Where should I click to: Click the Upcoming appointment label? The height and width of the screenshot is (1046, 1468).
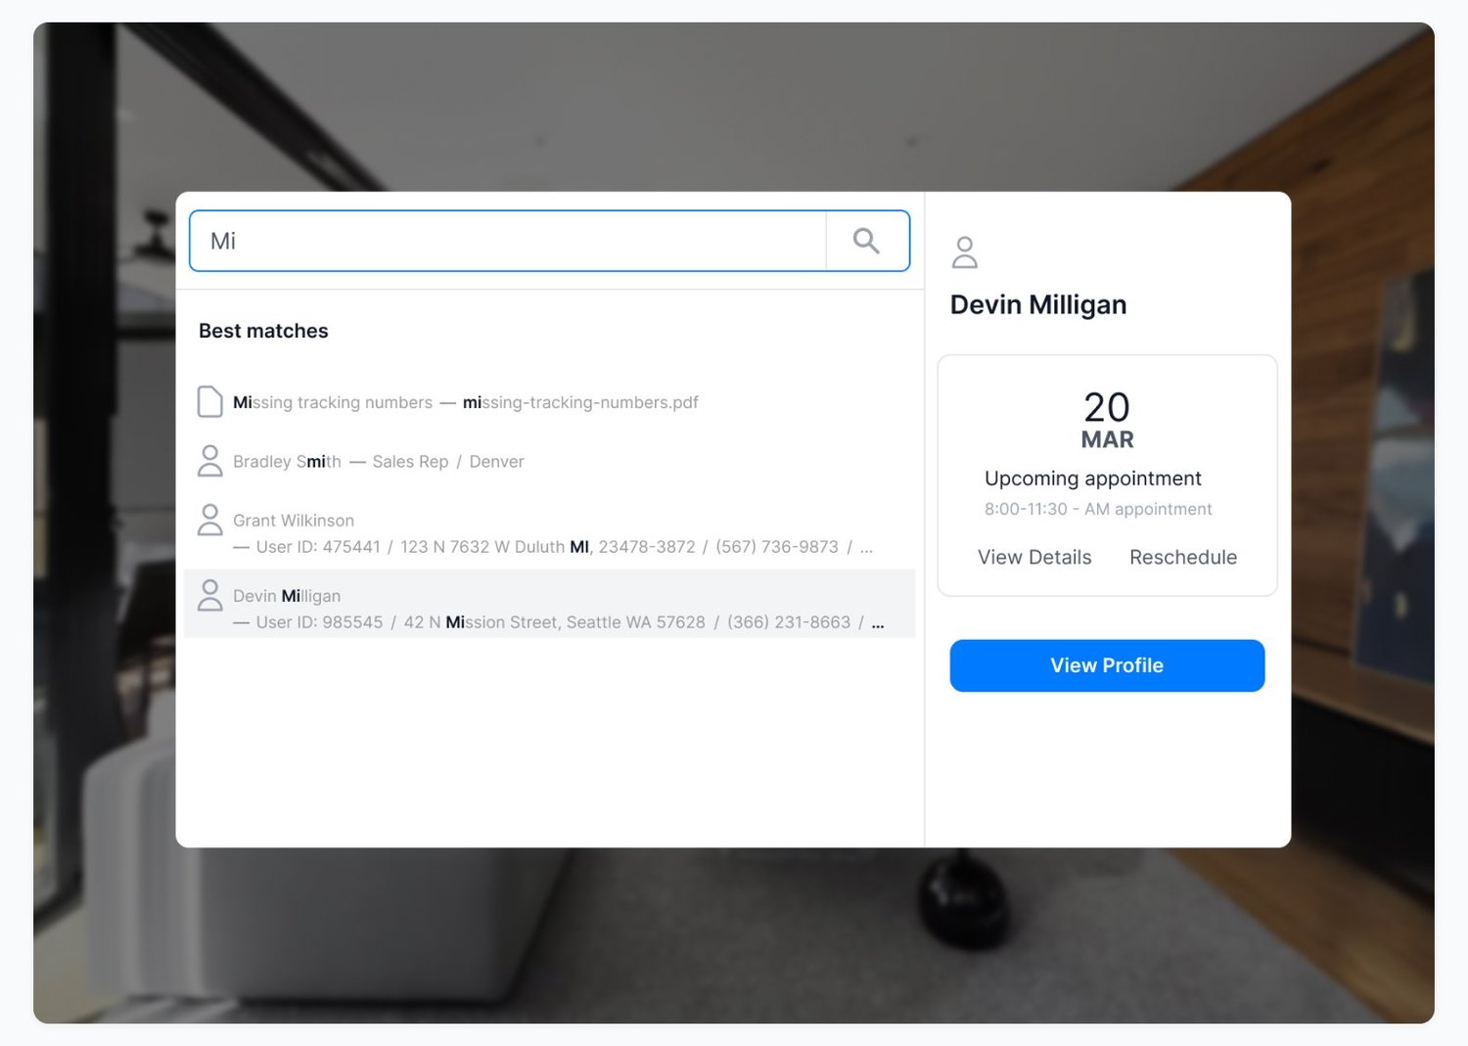[x=1092, y=478]
